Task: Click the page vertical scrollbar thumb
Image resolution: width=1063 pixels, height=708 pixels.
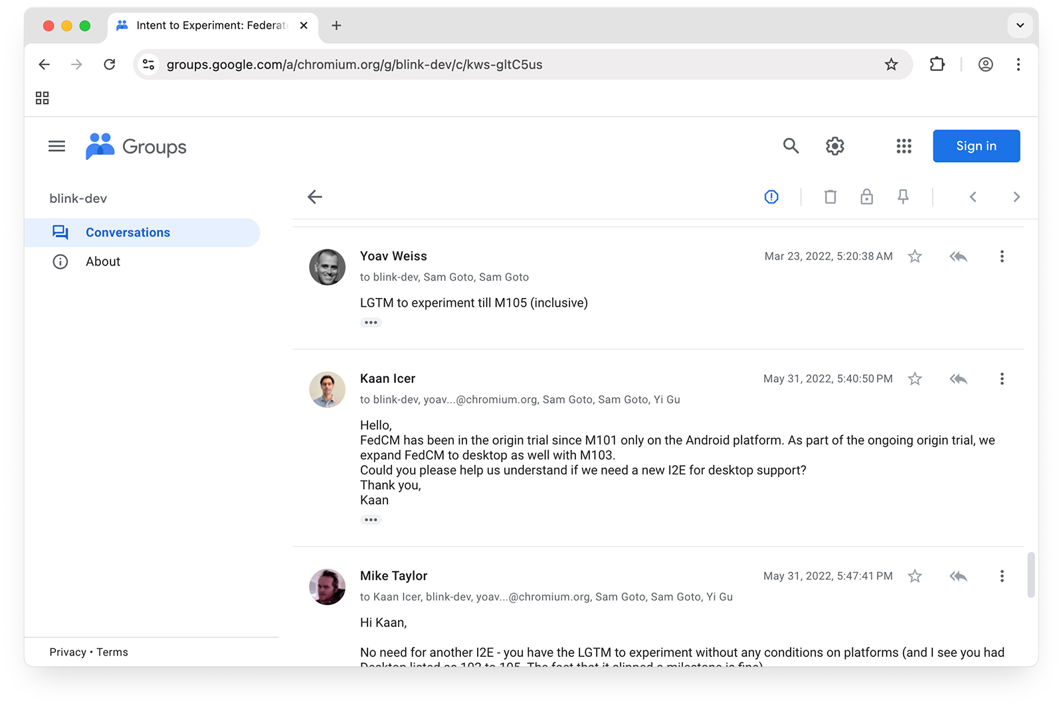Action: point(1031,575)
